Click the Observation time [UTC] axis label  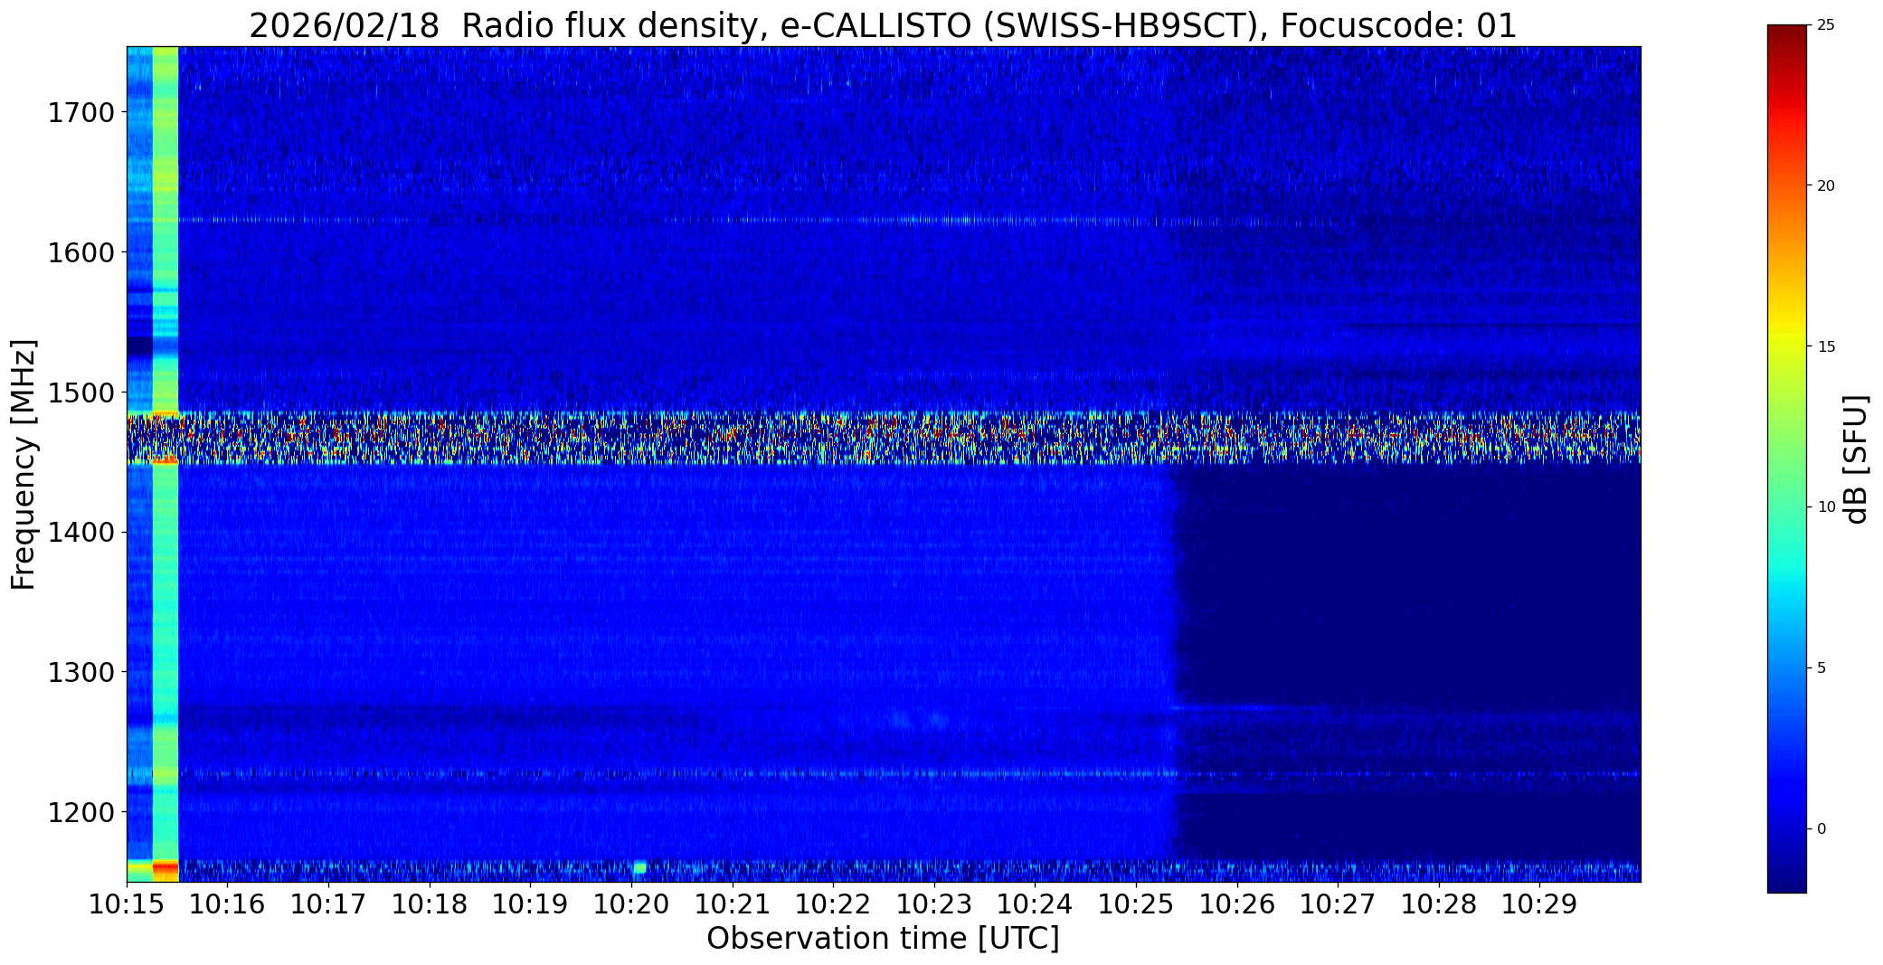pyautogui.click(x=883, y=939)
